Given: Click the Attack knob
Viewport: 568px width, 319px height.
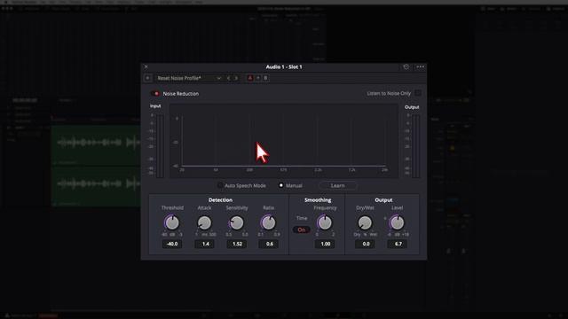Looking at the screenshot, I should pos(204,222).
